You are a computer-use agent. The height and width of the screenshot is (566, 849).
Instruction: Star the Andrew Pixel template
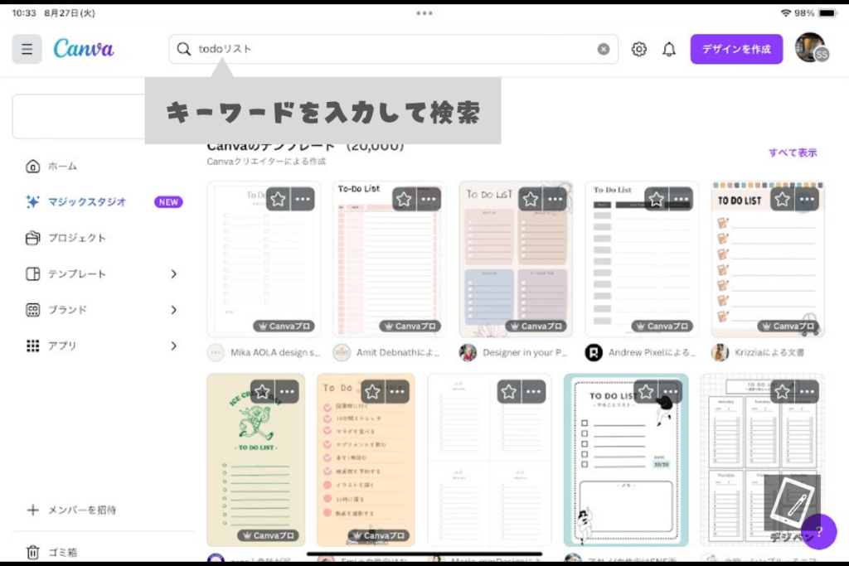(x=657, y=199)
